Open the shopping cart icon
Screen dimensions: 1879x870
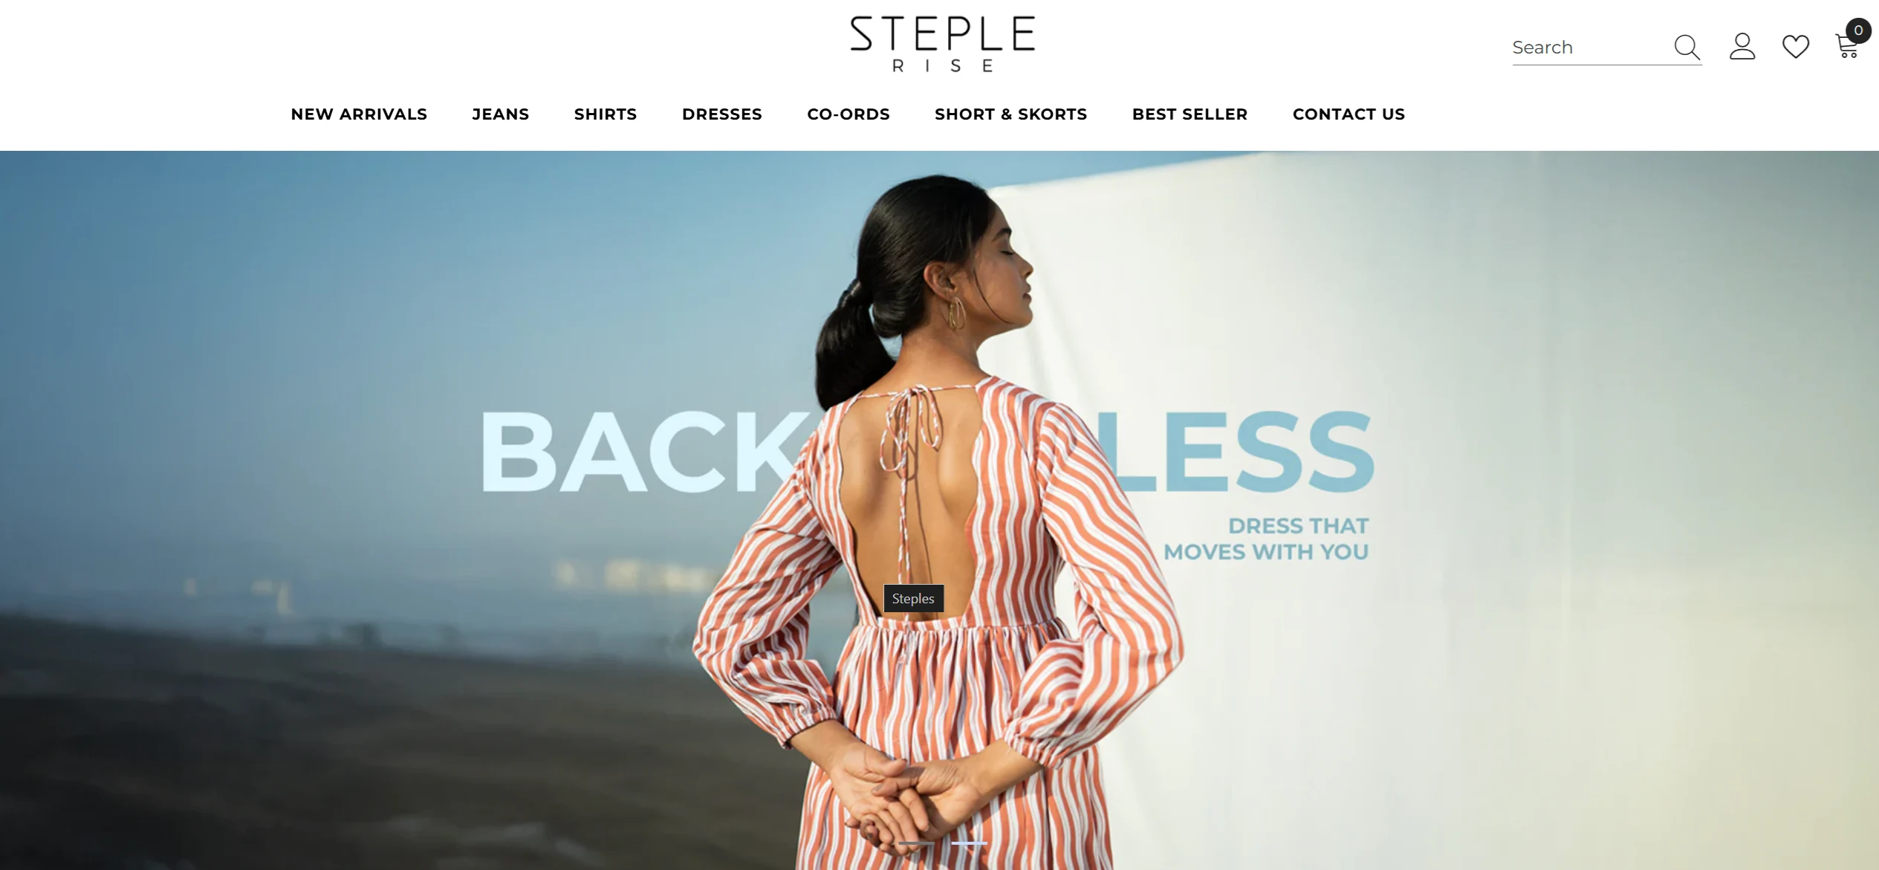pyautogui.click(x=1846, y=47)
